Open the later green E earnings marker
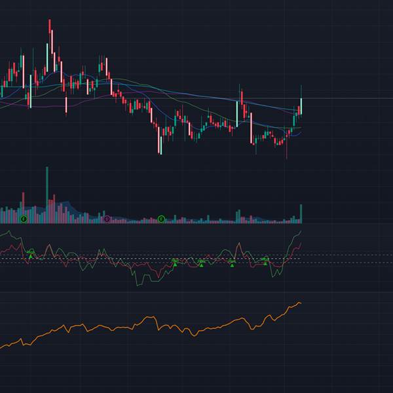Image resolution: width=393 pixels, height=393 pixels. pos(161,219)
